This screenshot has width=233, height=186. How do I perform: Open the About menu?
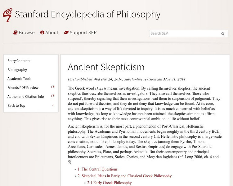pos(49,33)
